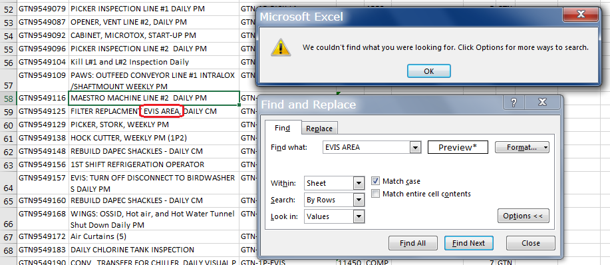Viewport: 610px width, 265px height.
Task: Select cell GTN9549156
Action: point(43,164)
